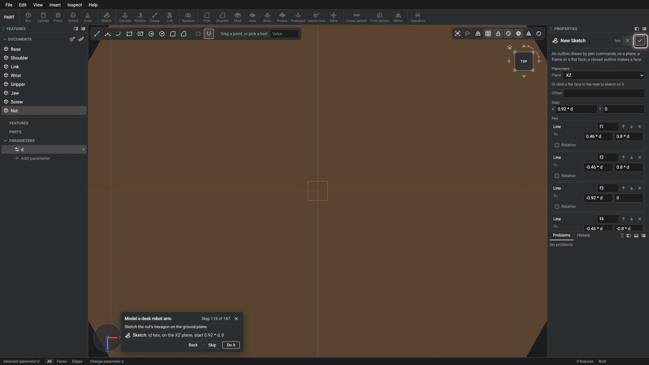Collapse the PARAMETERS section
The image size is (649, 365).
5,141
